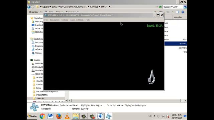Open Microsoft Word from the taskbar
Viewport: 214px width, 120px height.
pyautogui.click(x=50, y=116)
